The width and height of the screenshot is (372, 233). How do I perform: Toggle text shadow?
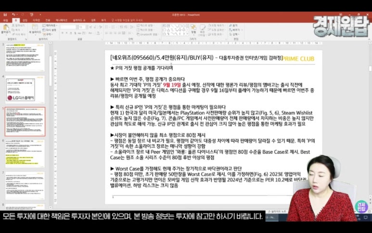[75, 33]
